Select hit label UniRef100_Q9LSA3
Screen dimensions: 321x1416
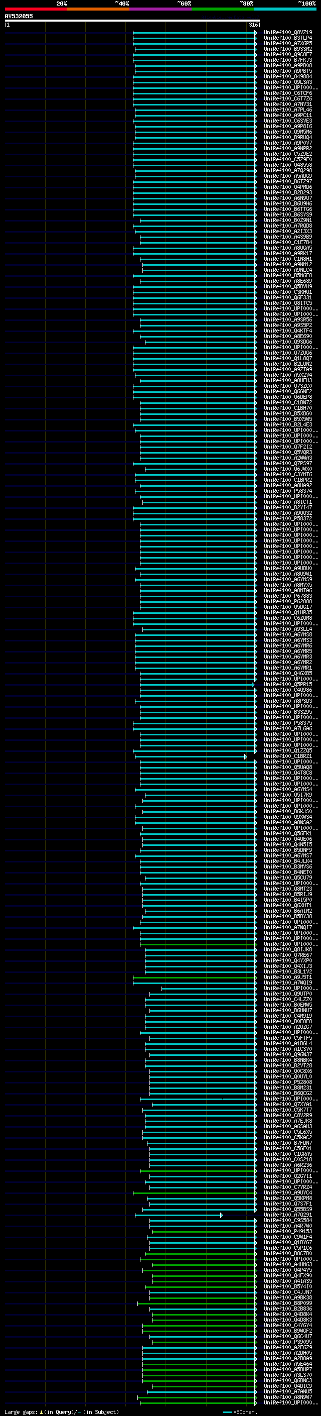(x=288, y=82)
